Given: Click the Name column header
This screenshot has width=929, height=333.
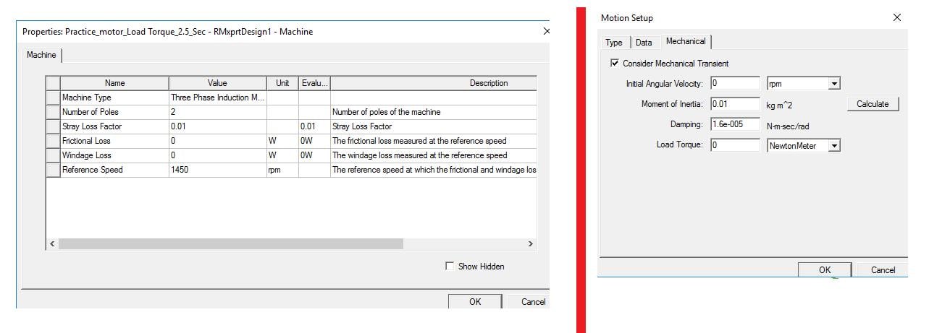Looking at the screenshot, I should click(114, 83).
